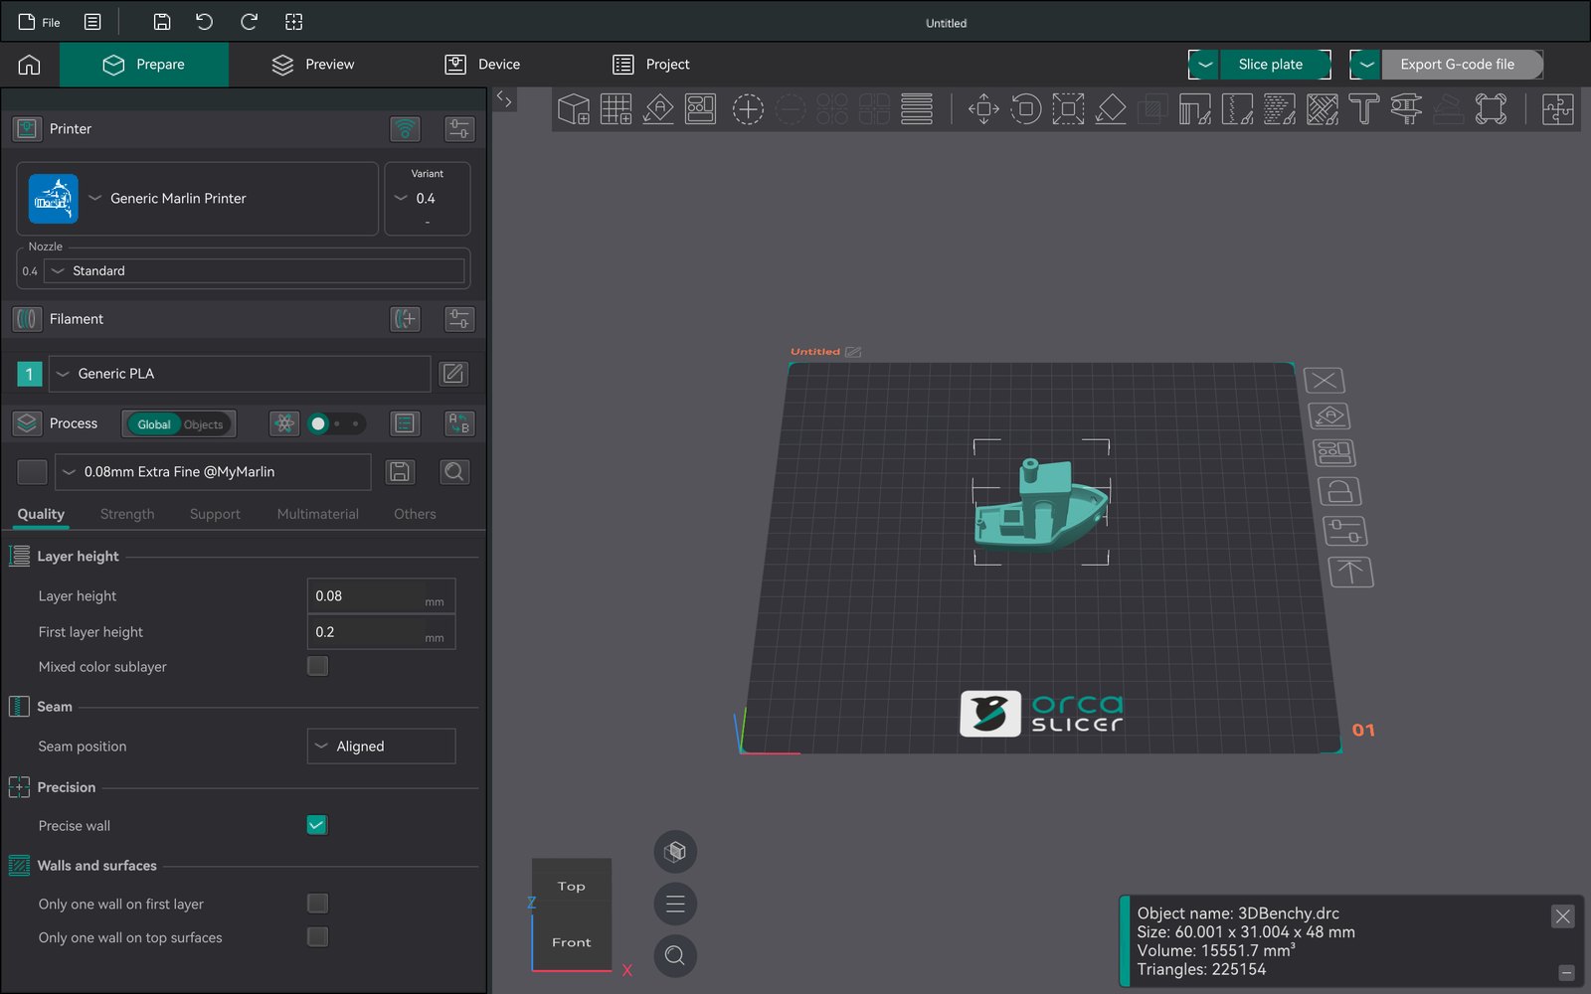Select the Scale tool icon
The height and width of the screenshot is (994, 1591).
click(1068, 108)
